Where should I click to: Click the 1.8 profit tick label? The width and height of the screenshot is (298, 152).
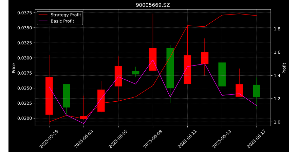tap(277, 29)
